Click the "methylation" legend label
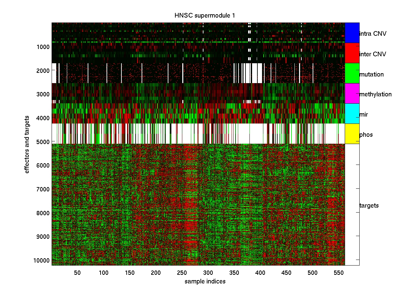This screenshot has width=397, height=298. [375, 94]
